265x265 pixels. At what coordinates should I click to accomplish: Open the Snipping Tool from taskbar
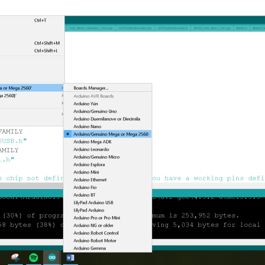tap(15, 257)
